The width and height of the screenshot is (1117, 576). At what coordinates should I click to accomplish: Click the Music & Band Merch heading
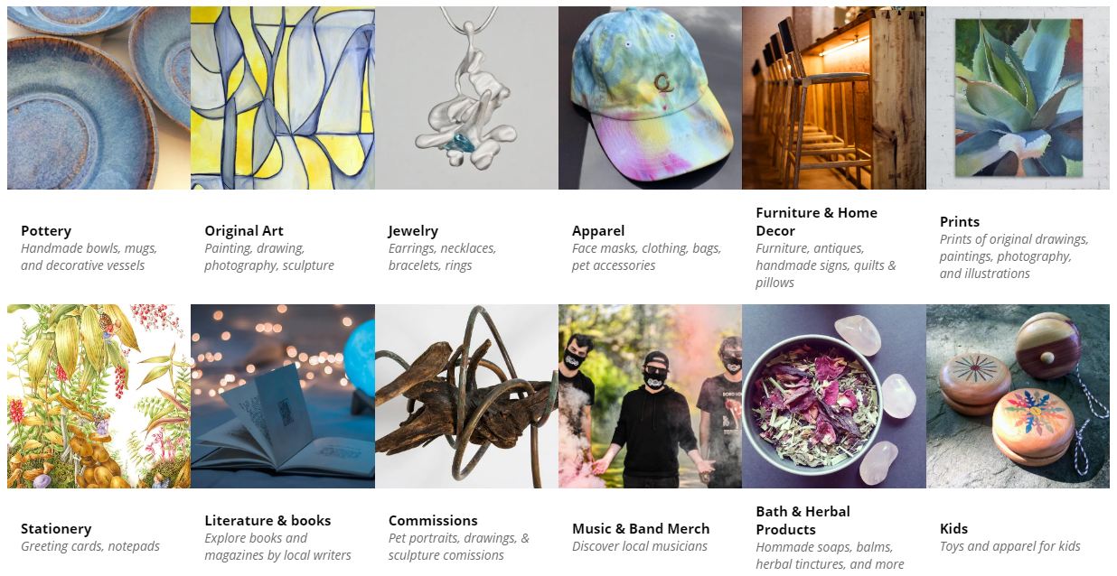(x=641, y=529)
